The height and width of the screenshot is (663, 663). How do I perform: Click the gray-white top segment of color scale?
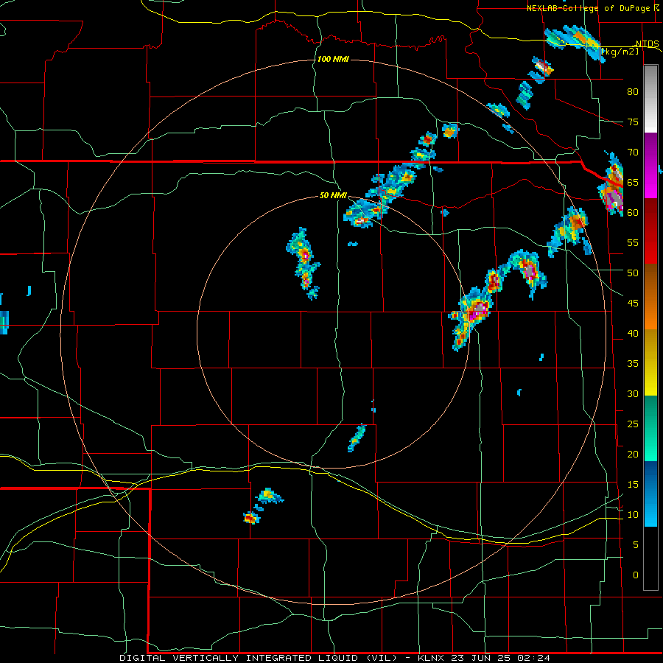click(650, 99)
